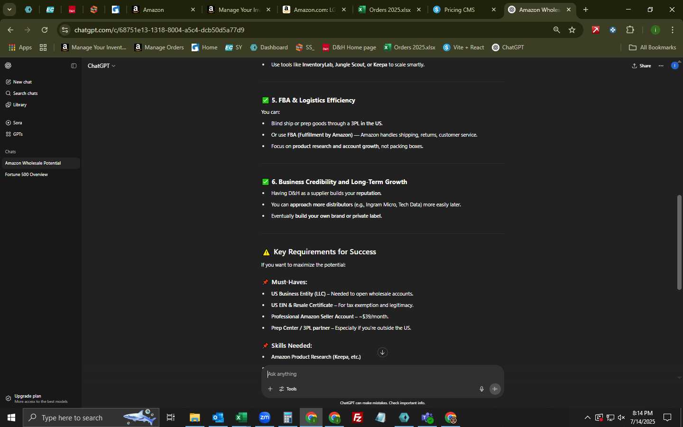
Task: Switch to the Amazon.com: LG tab
Action: [314, 9]
